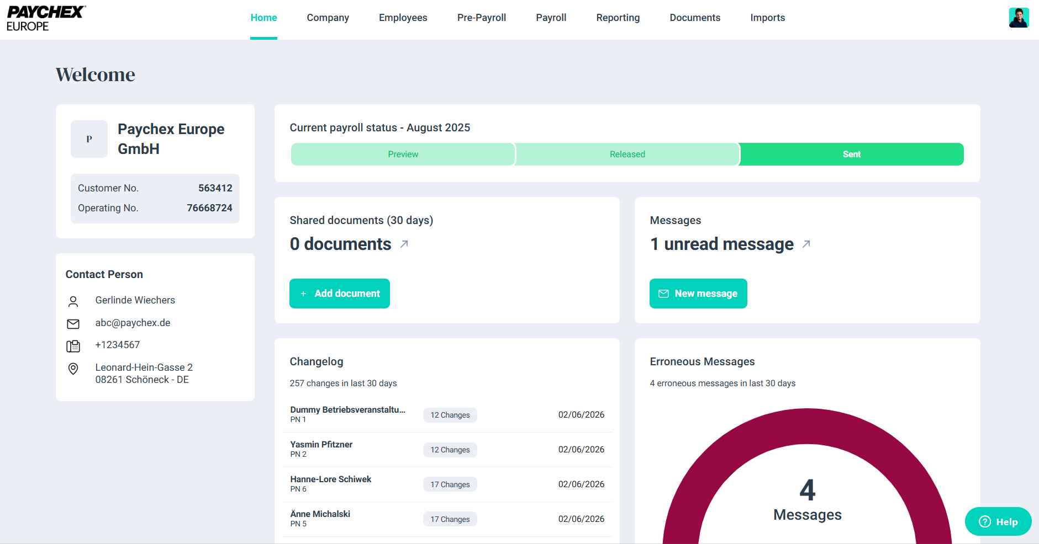This screenshot has height=544, width=1039.
Task: Open Yasmin Pfitzner changelog entry
Action: point(321,445)
